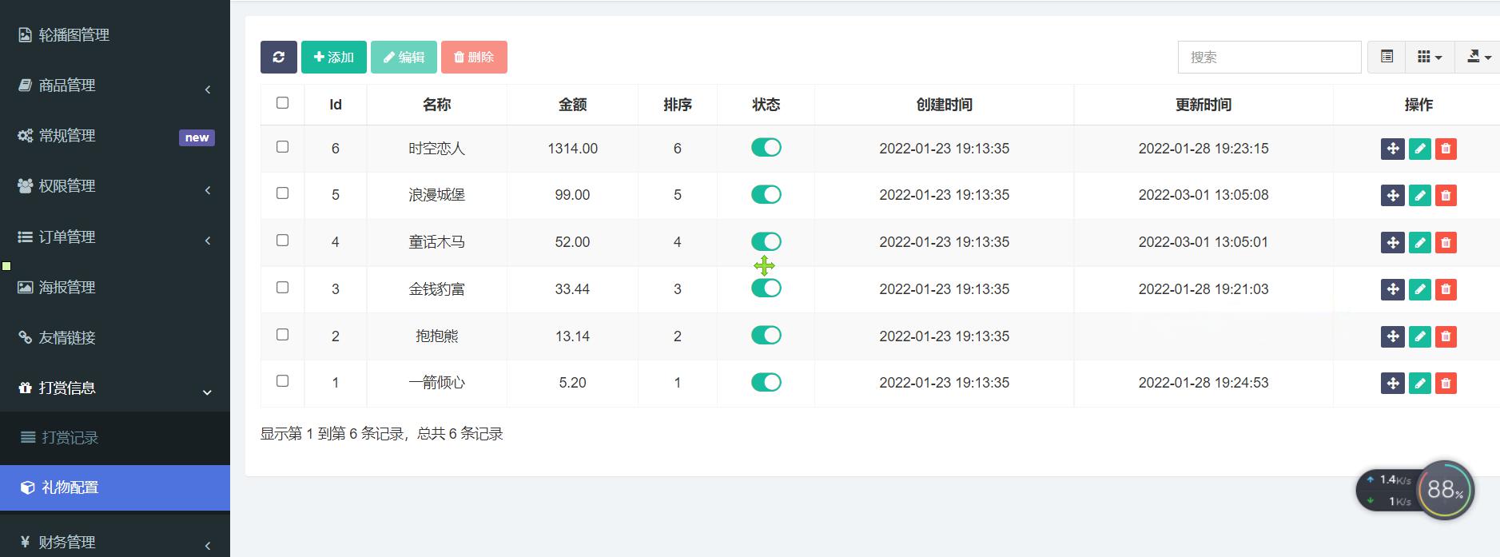Click the amount cell 1314.00
Viewport: 1500px width, 557px height.
572,149
